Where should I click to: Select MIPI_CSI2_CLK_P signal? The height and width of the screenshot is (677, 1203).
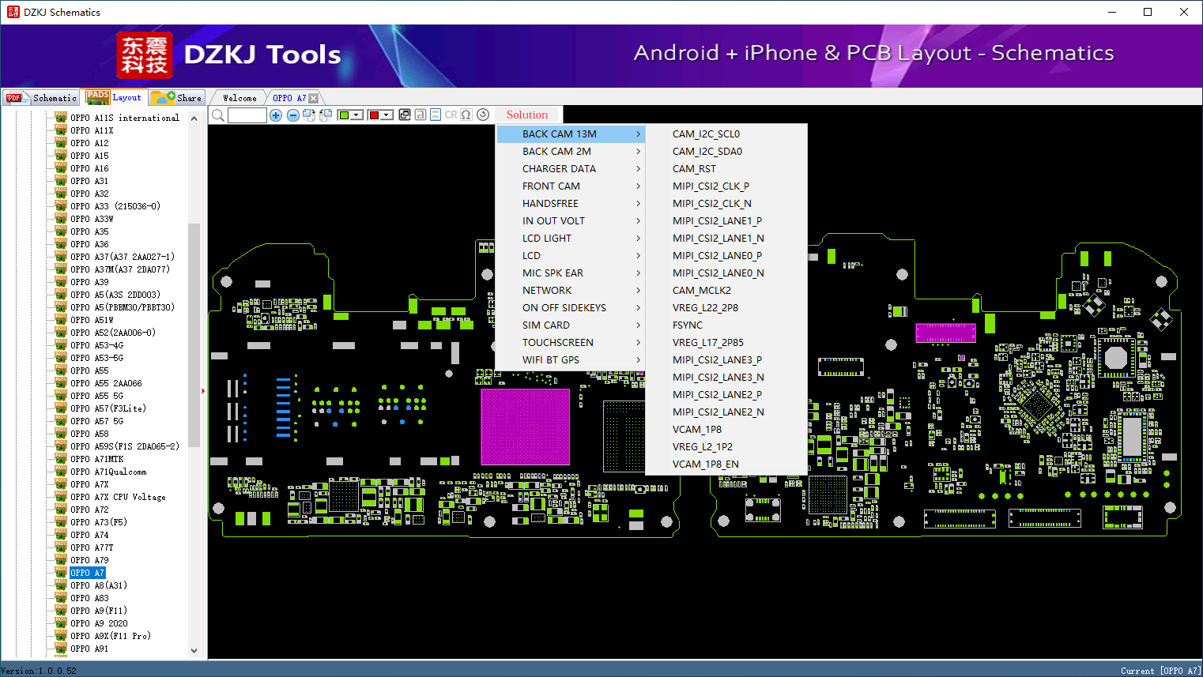[726, 186]
